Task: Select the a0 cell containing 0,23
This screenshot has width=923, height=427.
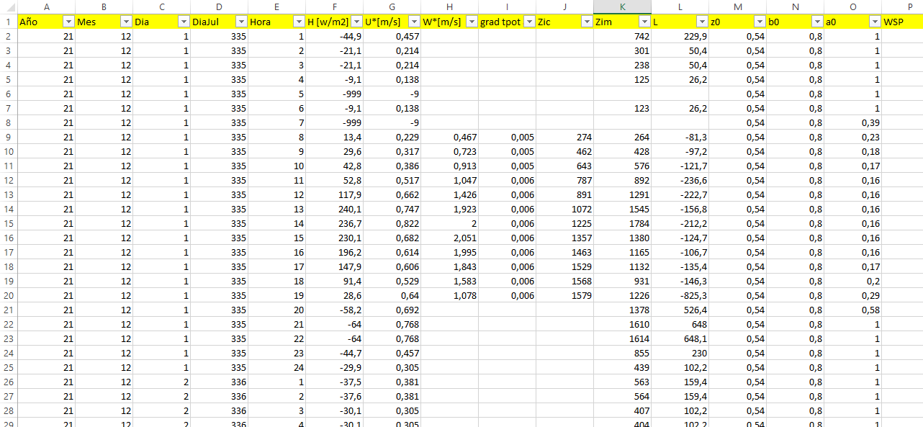Action: pyautogui.click(x=852, y=137)
